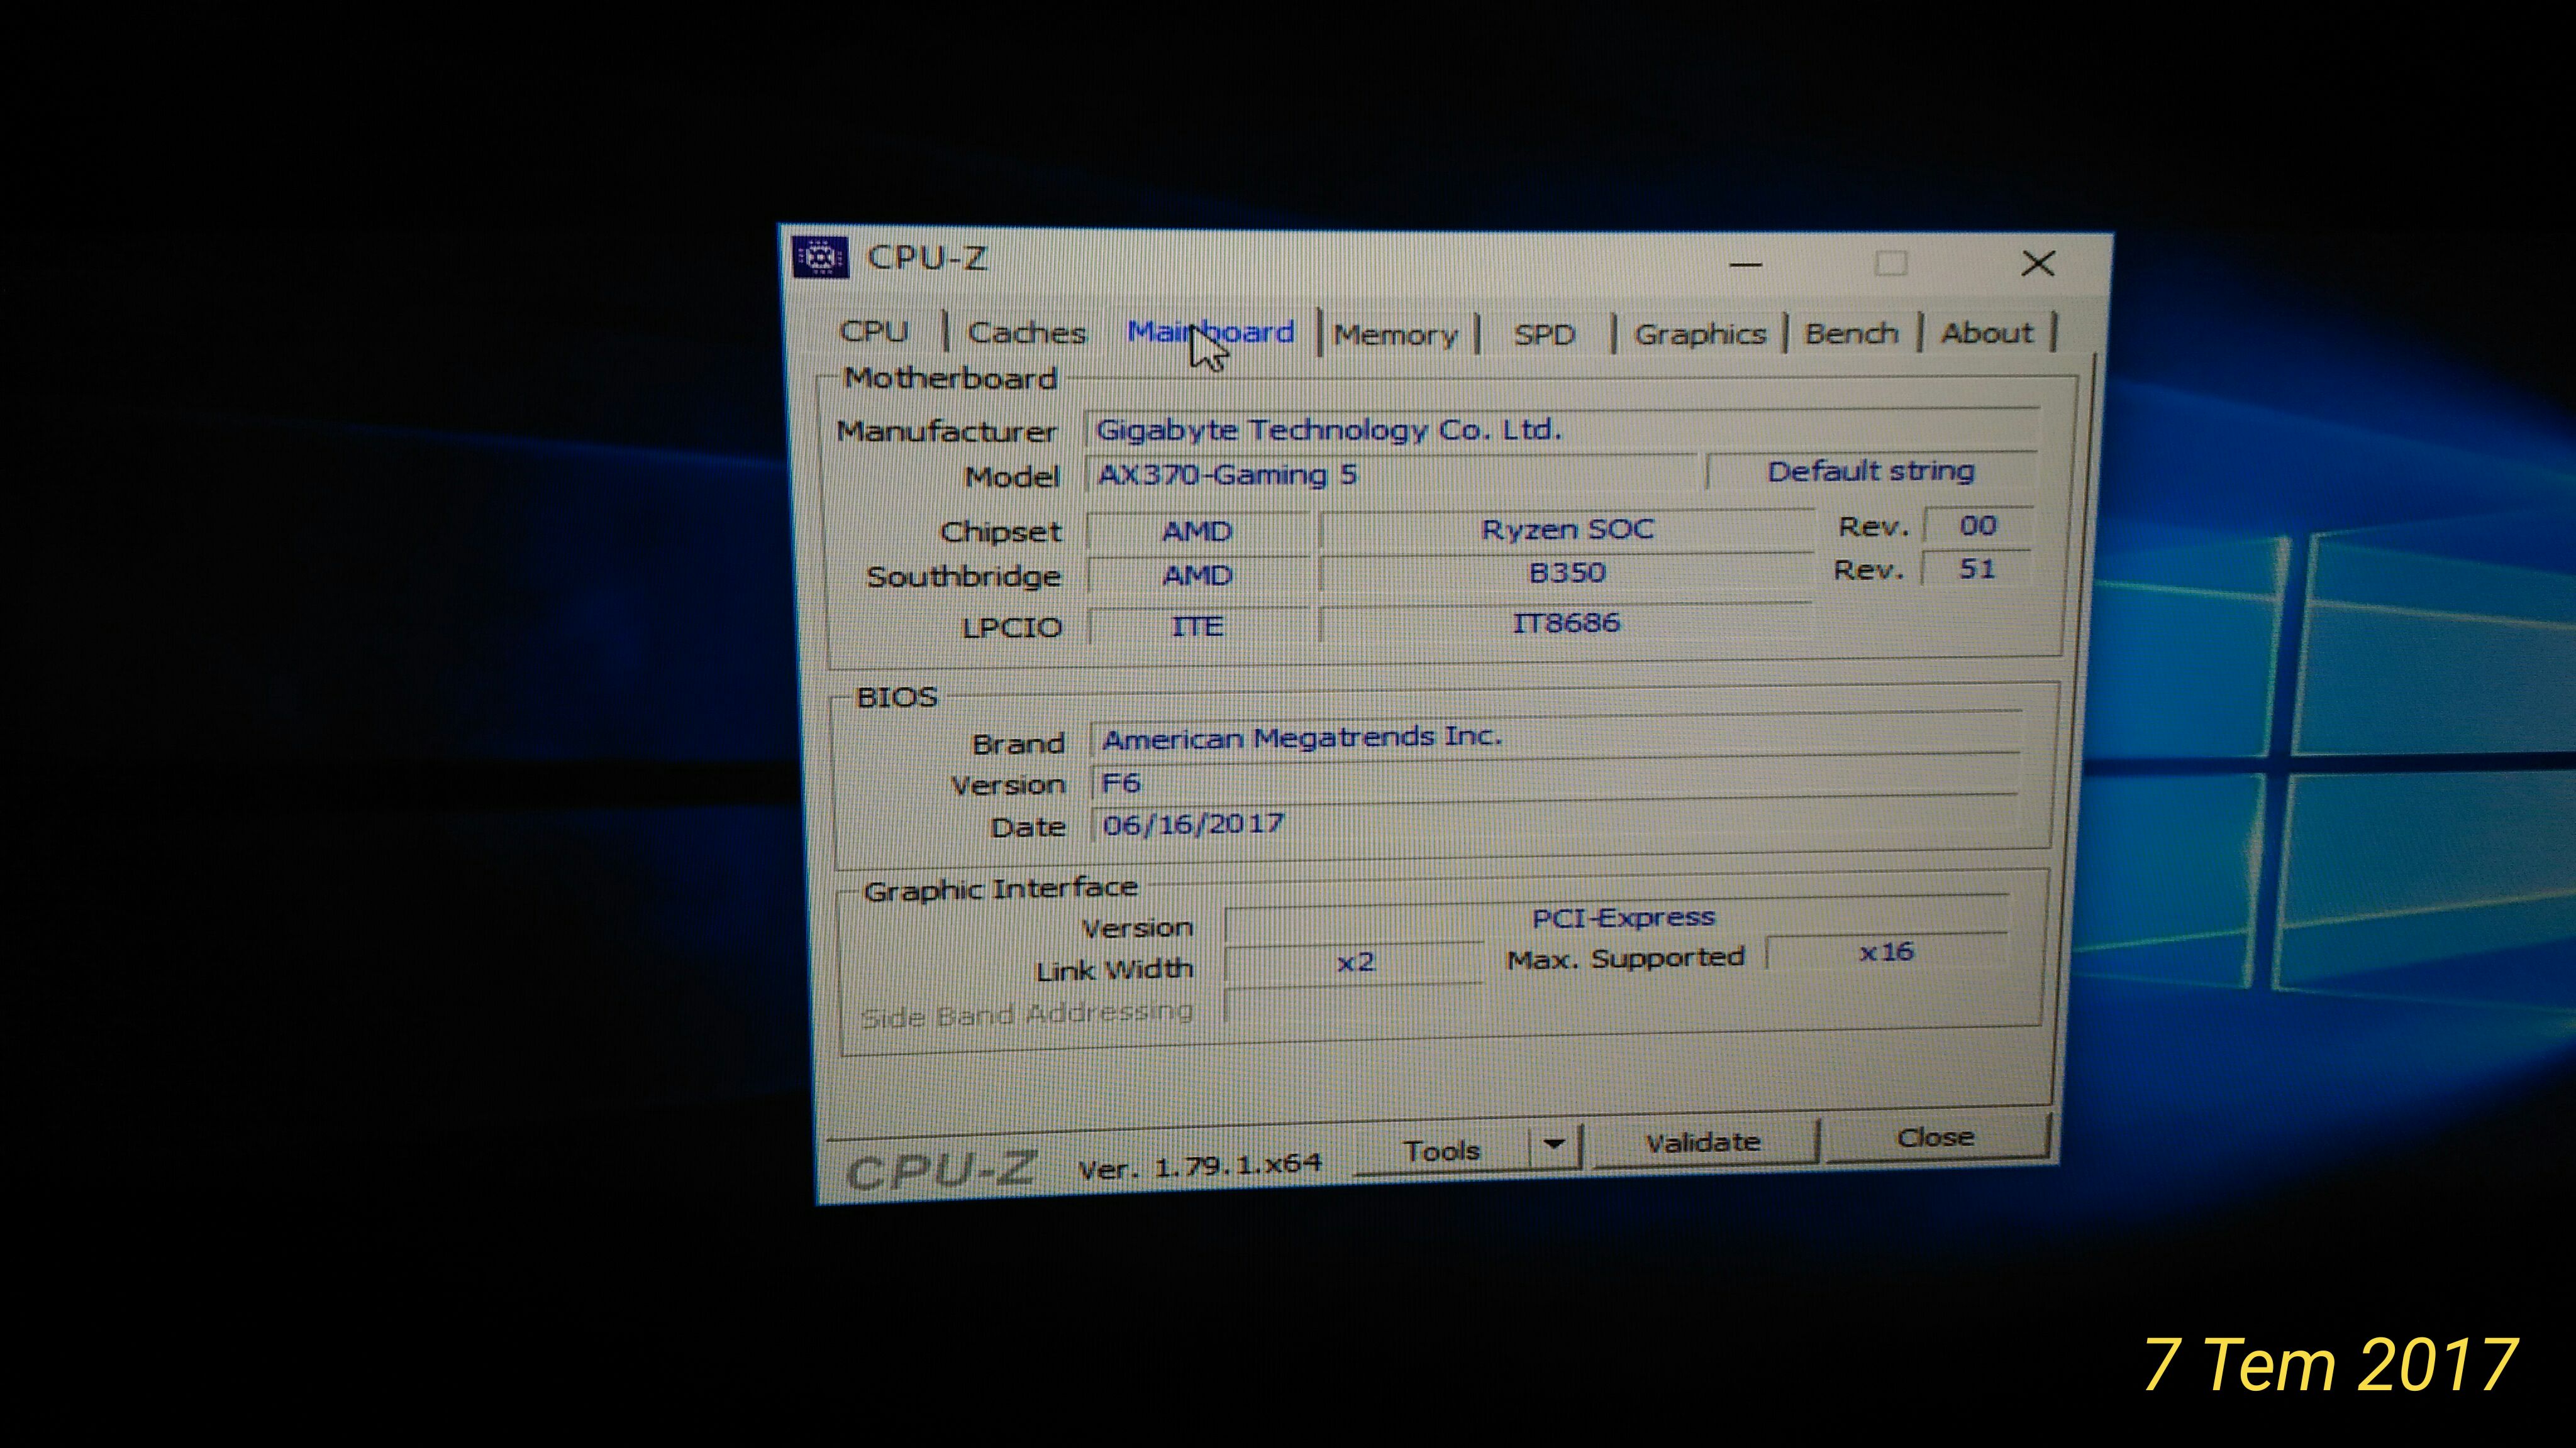Image resolution: width=2576 pixels, height=1448 pixels.
Task: Go to the Bench tab
Action: (x=1851, y=332)
